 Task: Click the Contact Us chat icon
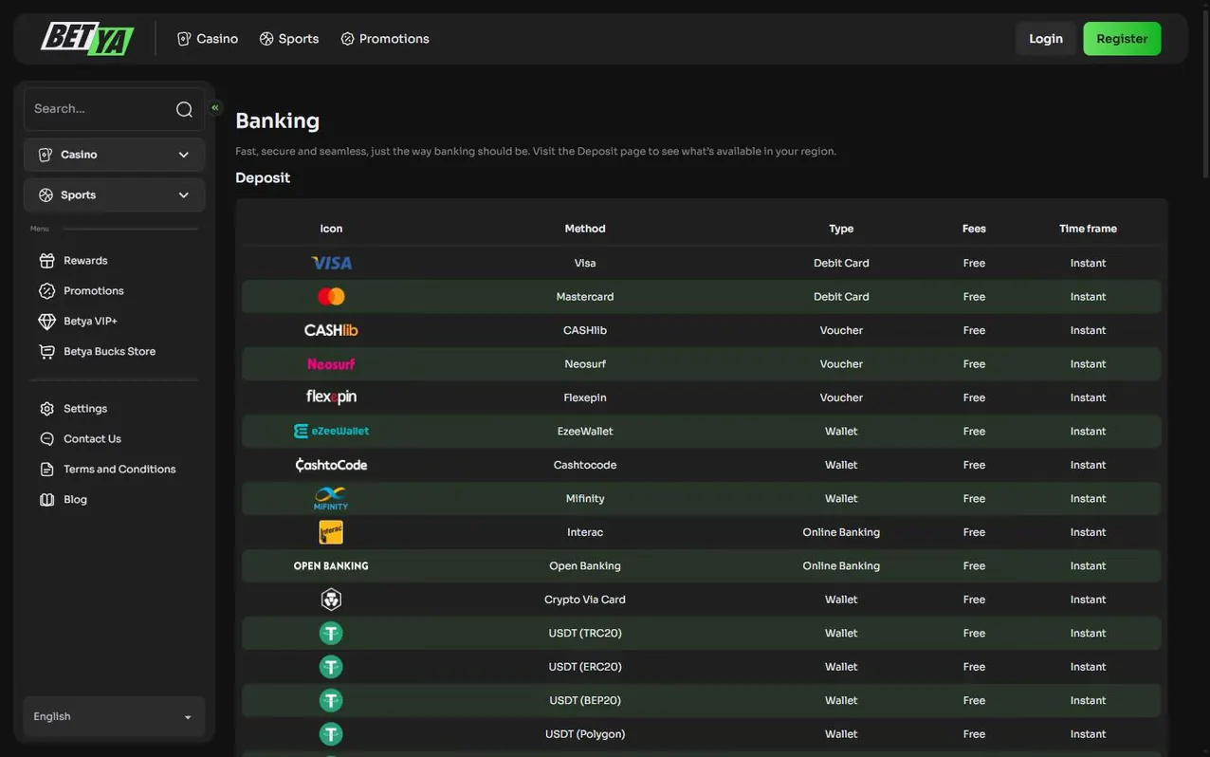(46, 439)
